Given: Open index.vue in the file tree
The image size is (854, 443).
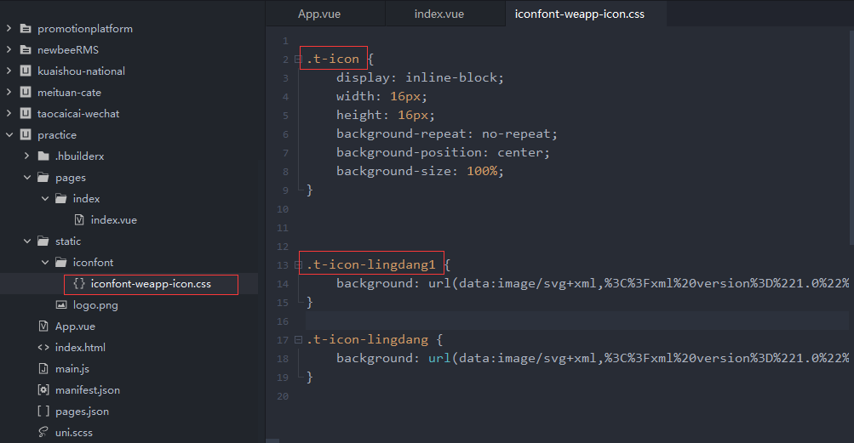Looking at the screenshot, I should click(114, 220).
